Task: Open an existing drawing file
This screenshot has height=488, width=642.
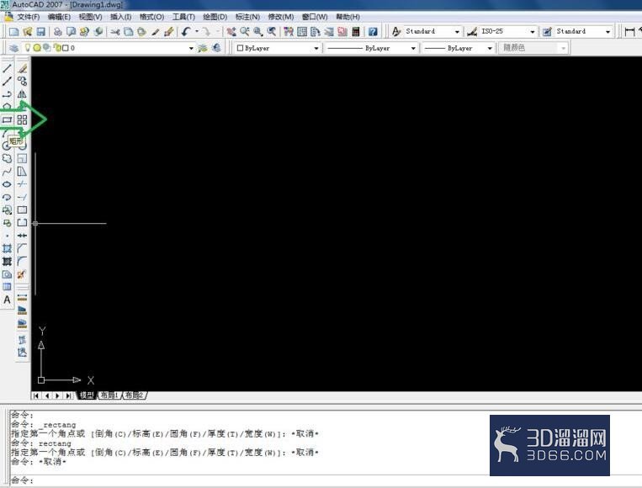Action: pos(27,31)
